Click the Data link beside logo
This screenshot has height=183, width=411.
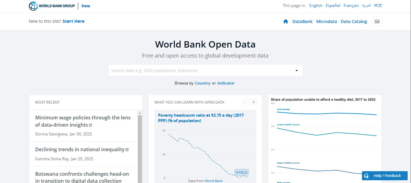[86, 6]
